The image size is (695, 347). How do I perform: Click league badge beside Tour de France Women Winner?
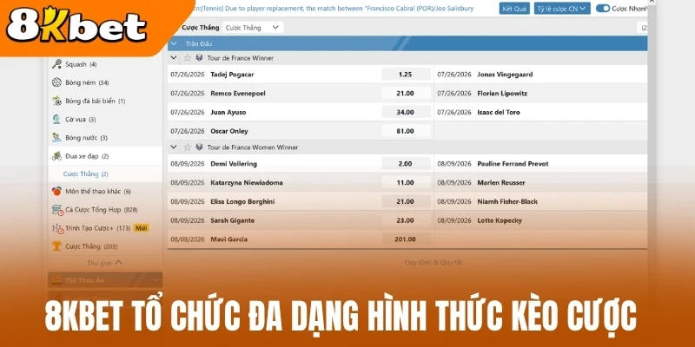point(199,147)
